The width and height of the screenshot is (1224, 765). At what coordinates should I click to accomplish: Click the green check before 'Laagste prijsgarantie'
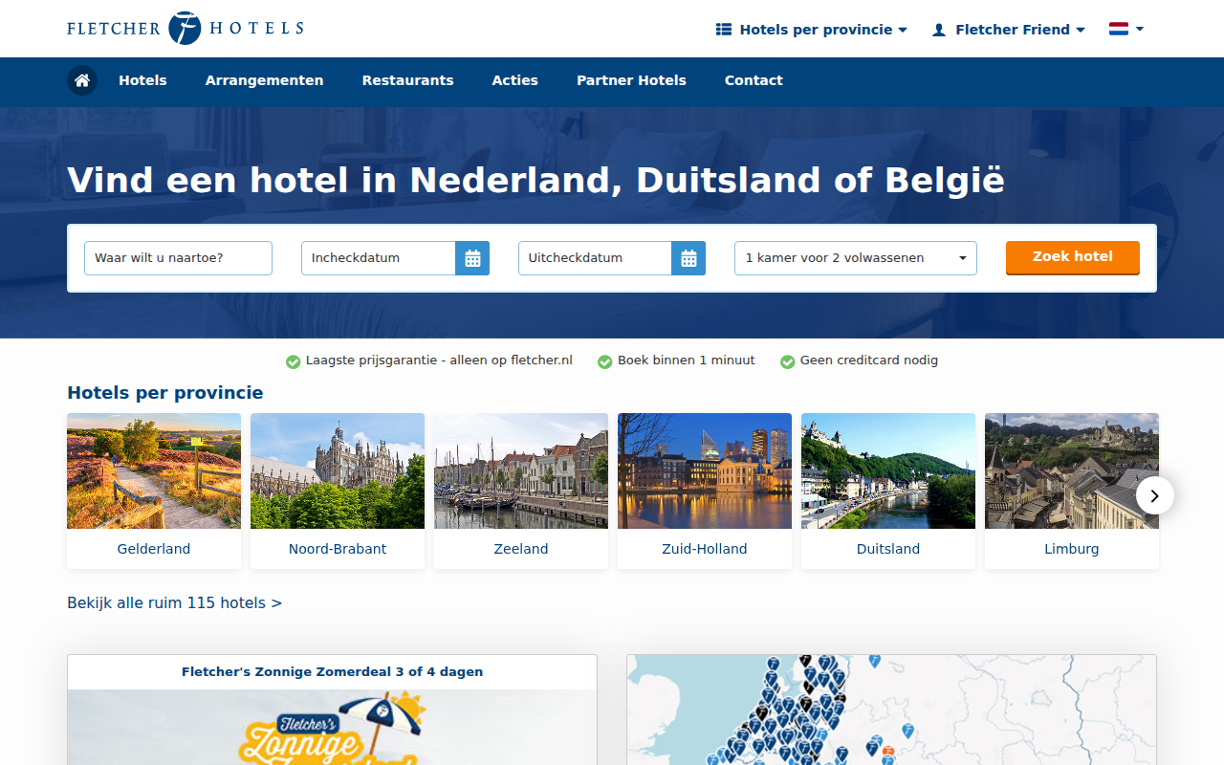click(x=294, y=361)
